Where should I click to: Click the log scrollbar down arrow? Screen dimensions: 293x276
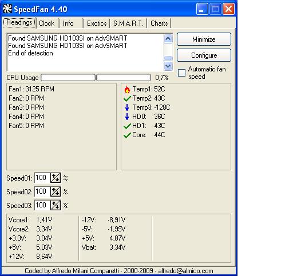click(x=168, y=66)
